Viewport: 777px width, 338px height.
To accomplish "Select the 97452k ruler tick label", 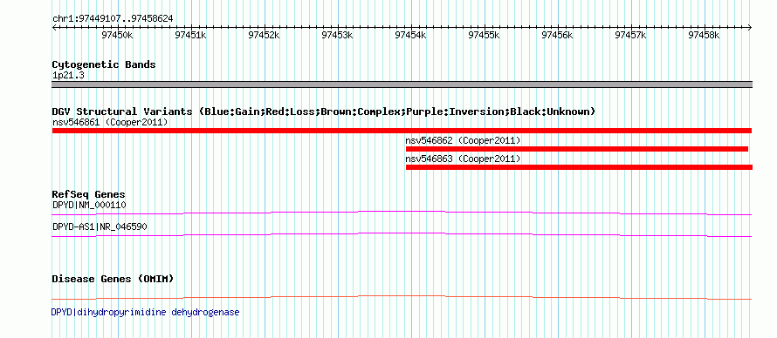I will [265, 35].
